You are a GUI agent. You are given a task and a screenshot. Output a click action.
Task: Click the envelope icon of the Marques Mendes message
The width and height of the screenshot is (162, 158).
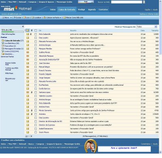click(x=28, y=49)
